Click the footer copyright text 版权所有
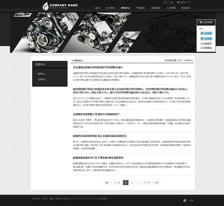224x206 pixels. [69, 199]
